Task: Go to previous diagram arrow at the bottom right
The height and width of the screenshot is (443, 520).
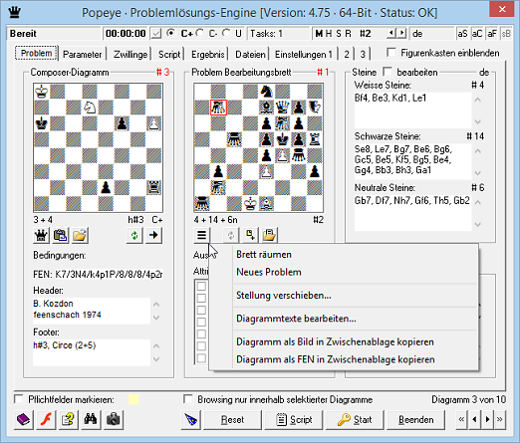Action: coord(474,420)
